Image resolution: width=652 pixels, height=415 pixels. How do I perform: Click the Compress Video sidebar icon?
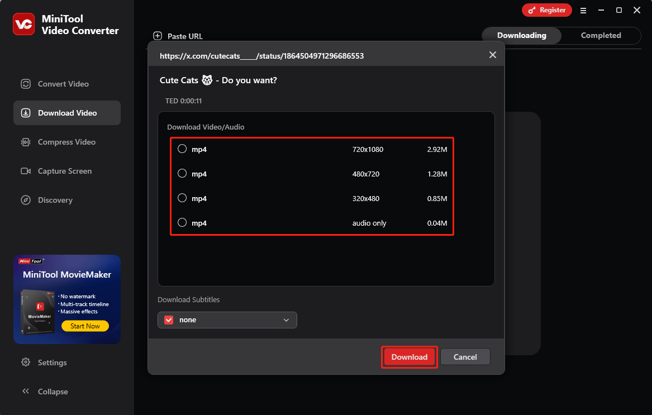click(26, 142)
